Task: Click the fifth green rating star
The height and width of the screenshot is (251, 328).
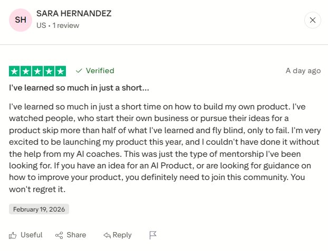Action: pyautogui.click(x=60, y=71)
